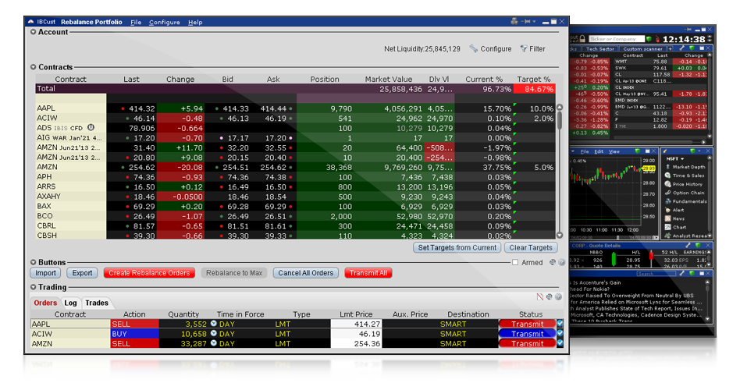Open the Time in Force dropdown for AAPL order
This screenshot has width=740, height=390.
214,324
